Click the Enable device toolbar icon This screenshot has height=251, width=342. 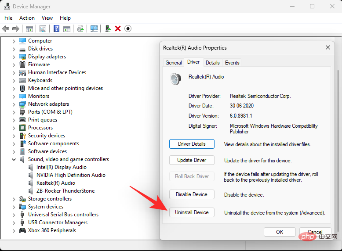(x=108, y=29)
